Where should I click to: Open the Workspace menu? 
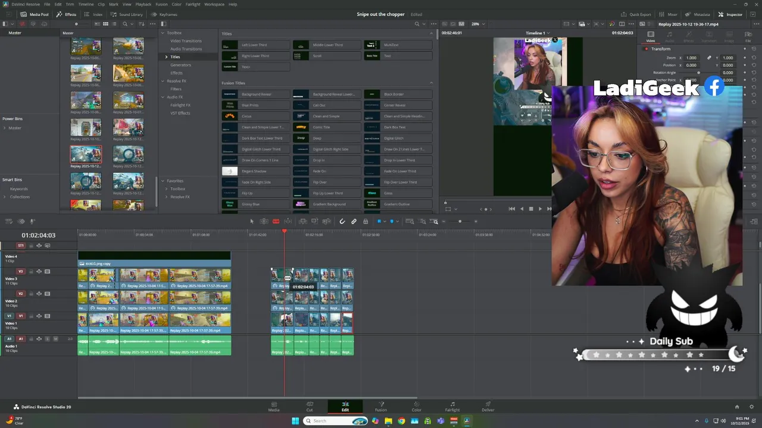[x=214, y=4]
